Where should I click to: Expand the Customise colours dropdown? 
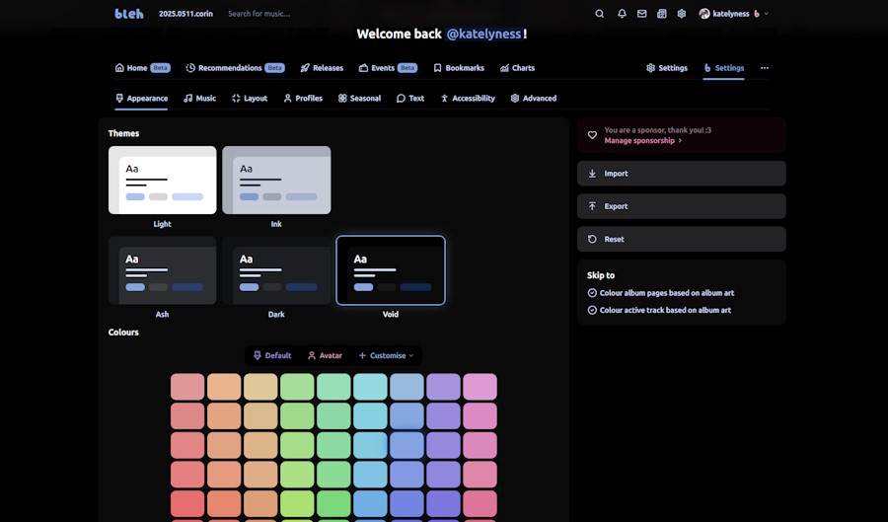pos(386,355)
